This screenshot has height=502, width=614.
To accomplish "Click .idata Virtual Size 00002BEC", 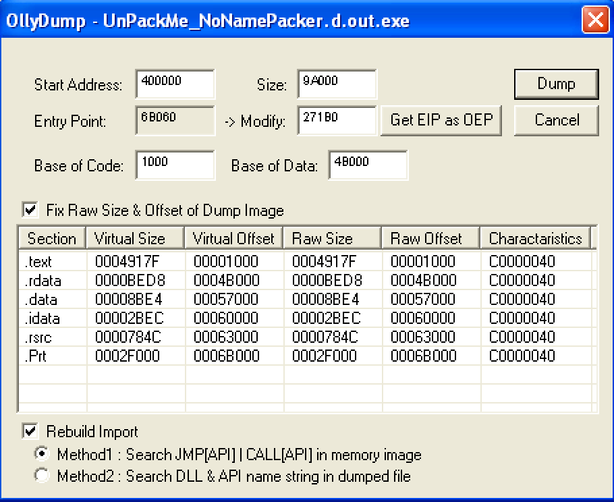I will pyautogui.click(x=130, y=318).
